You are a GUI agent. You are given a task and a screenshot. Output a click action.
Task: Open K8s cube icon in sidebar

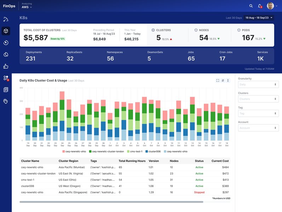[6, 31]
